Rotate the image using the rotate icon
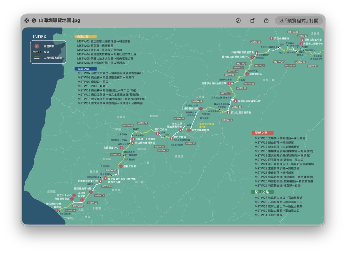This screenshot has width=346, height=253. click(x=253, y=21)
